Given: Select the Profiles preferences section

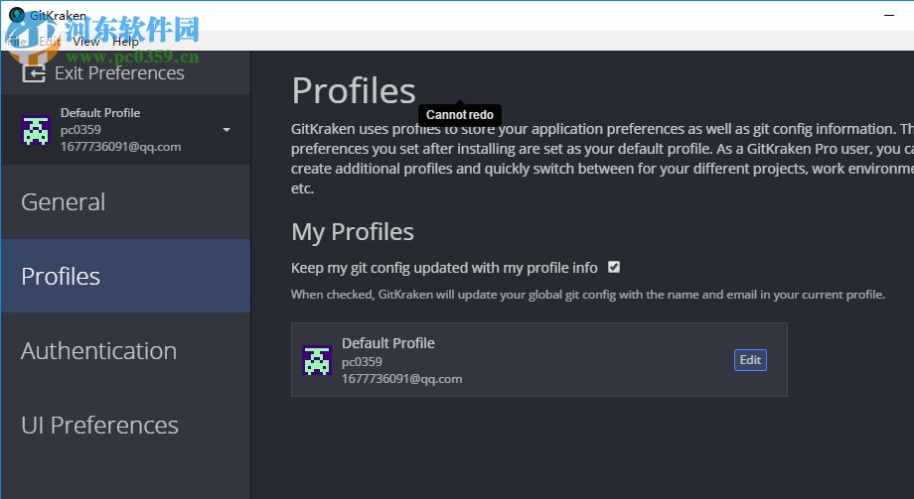Looking at the screenshot, I should 126,276.
